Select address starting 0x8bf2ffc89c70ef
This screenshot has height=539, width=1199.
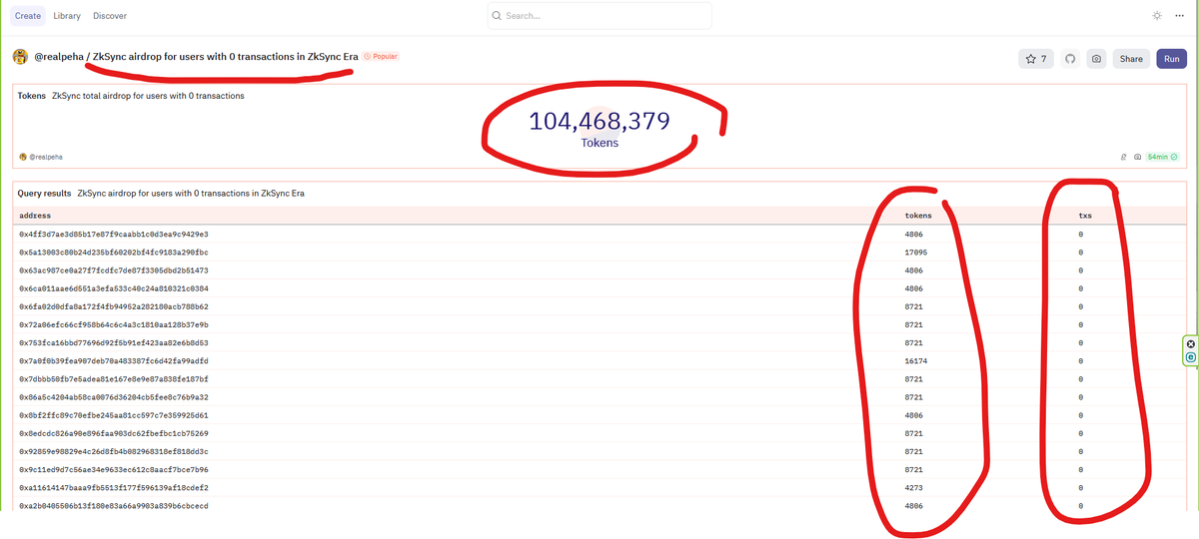[114, 415]
